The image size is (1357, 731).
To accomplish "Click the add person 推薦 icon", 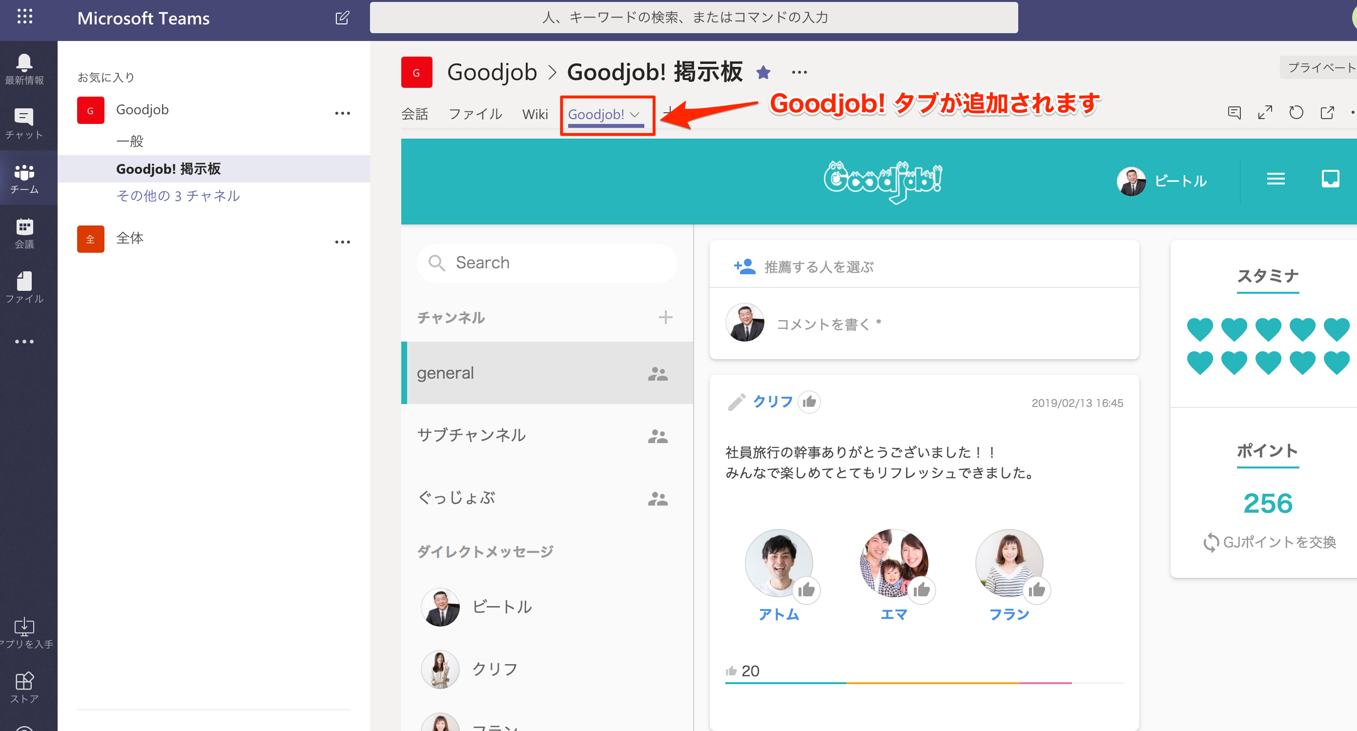I will 744,266.
